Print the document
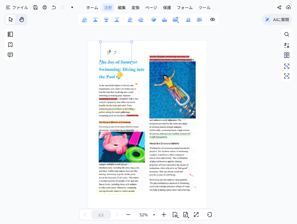This screenshot has height=224, width=297. [45, 7]
